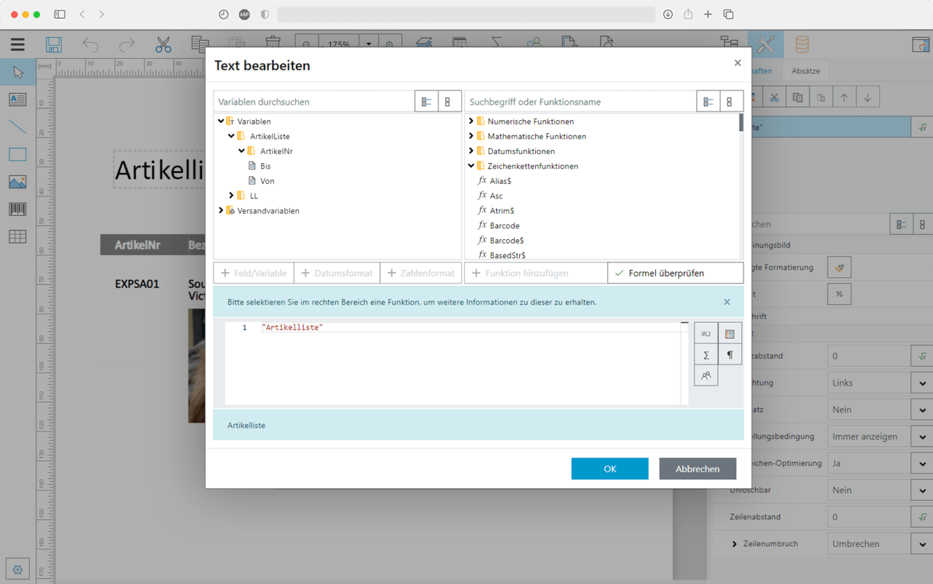Select the barcode tool in the left toolbar
Viewport: 933px width, 584px height.
click(17, 209)
